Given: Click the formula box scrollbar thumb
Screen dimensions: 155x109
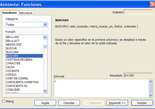Looking at the screenshot, I should coord(151,88).
